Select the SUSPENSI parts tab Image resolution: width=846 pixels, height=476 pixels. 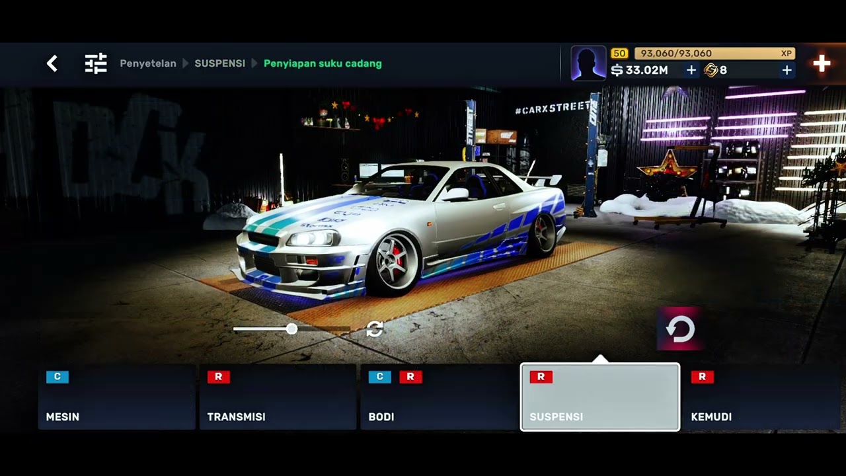click(x=600, y=397)
